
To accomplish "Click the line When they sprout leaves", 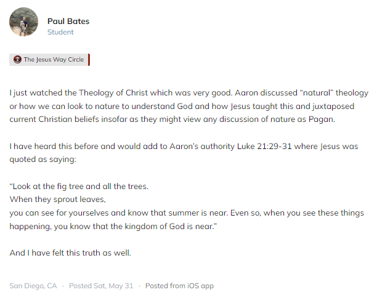I will [x=58, y=200].
